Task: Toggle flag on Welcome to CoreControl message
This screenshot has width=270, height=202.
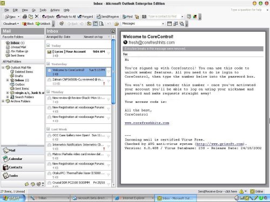Action: (109, 72)
